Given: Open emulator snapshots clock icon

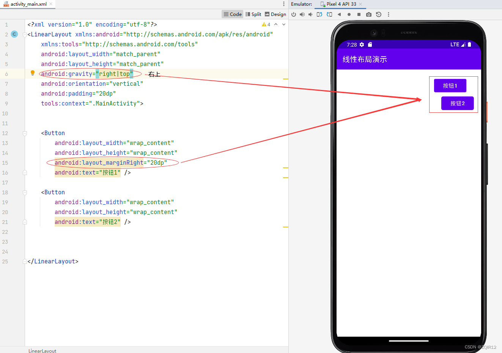Looking at the screenshot, I should point(379,14).
